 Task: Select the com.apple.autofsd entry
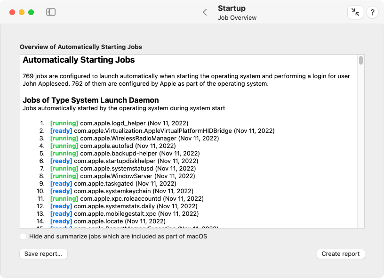[113, 146]
